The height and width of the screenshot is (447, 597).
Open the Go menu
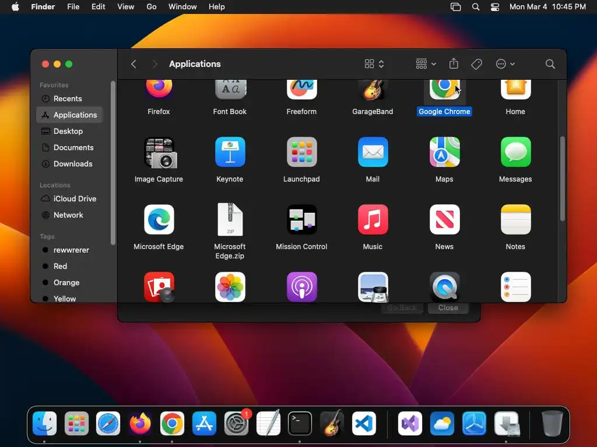[x=152, y=7]
